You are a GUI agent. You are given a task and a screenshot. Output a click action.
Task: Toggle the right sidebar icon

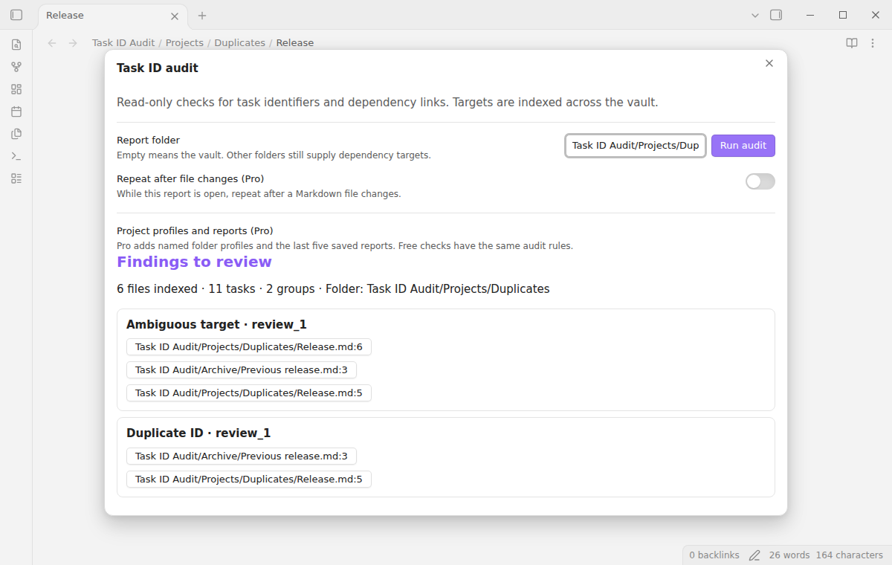click(776, 15)
